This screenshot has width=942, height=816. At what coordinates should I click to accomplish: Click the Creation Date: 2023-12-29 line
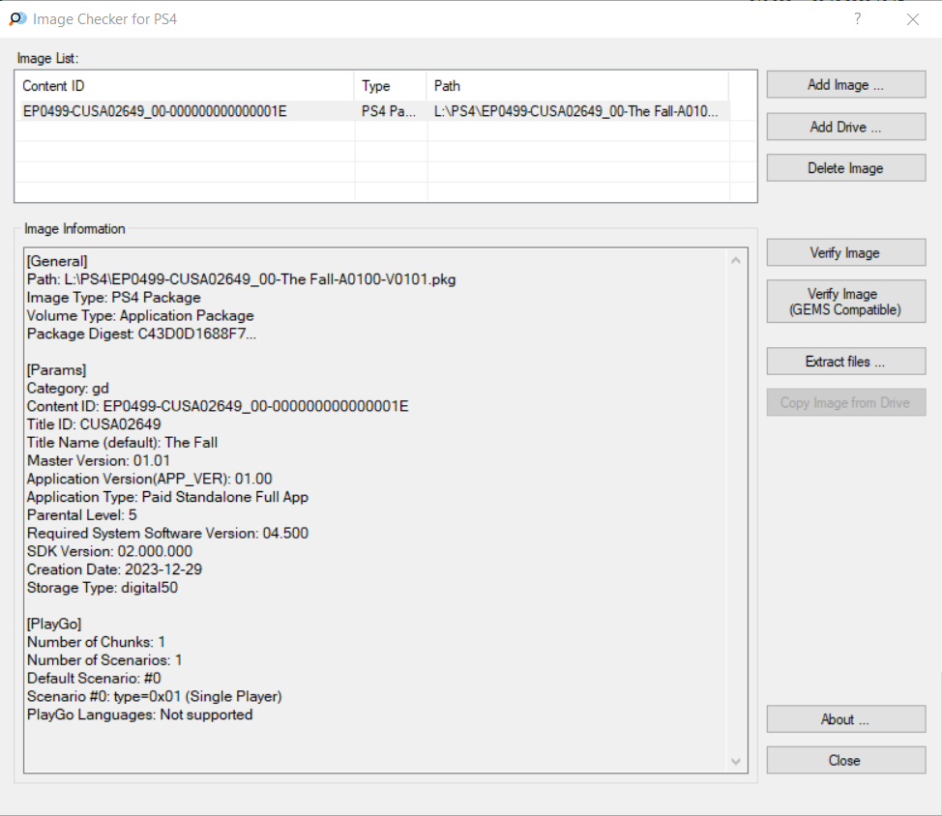click(114, 569)
